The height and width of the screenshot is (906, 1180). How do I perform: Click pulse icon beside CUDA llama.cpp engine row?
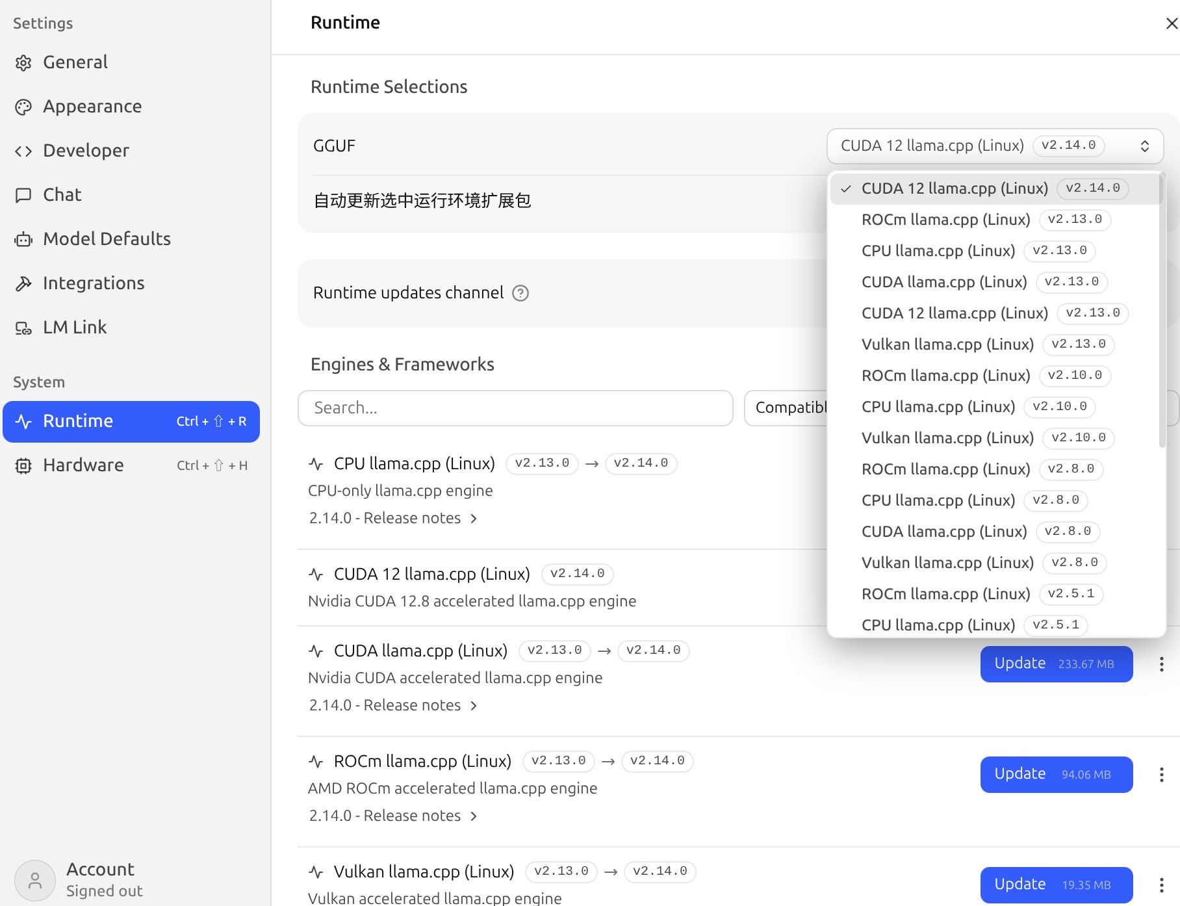coord(316,651)
